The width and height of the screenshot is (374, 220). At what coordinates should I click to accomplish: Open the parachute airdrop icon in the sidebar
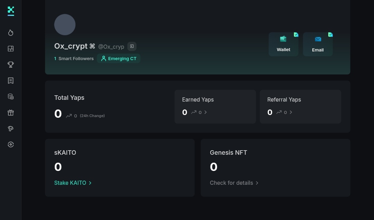pos(11,128)
